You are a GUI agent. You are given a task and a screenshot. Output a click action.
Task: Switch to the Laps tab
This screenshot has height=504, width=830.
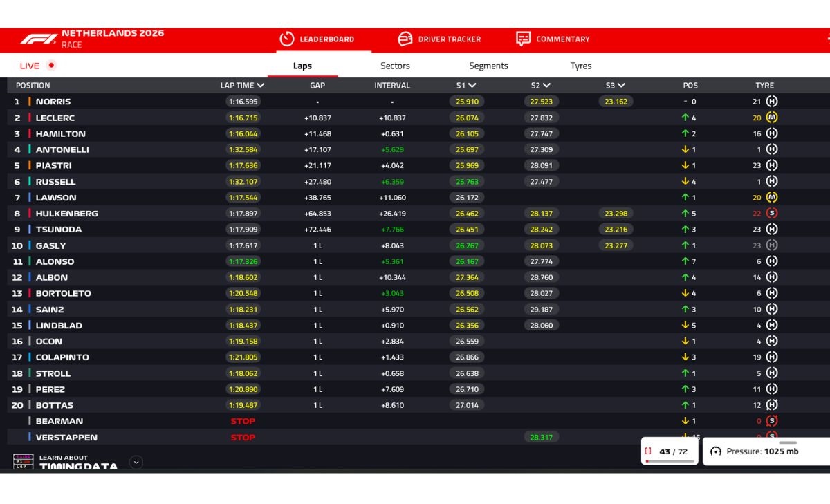click(x=302, y=66)
